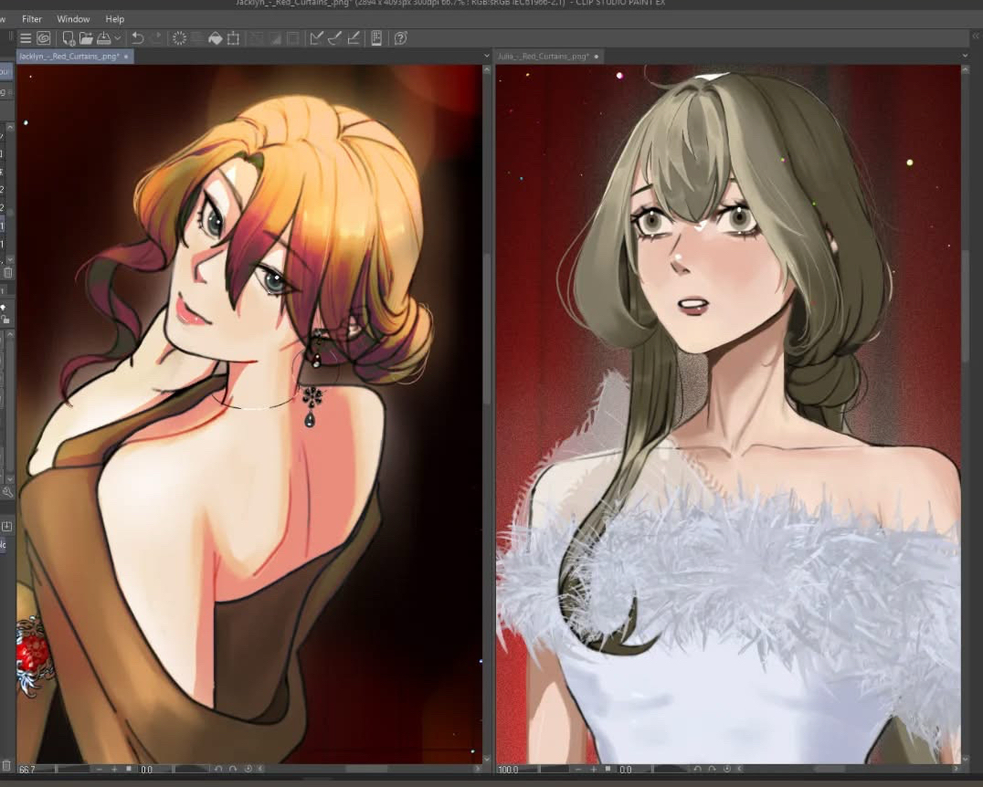Click the Scale/Rotate transform icon
Image resolution: width=983 pixels, height=787 pixels.
click(x=233, y=38)
